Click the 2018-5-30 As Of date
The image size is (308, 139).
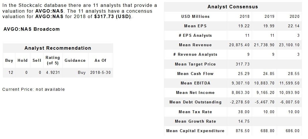click(100, 72)
